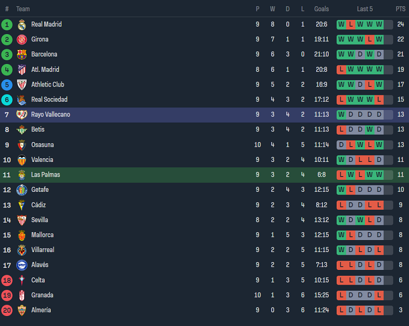Click Getafe's first W form result box
Image resolution: width=409 pixels, height=326 pixels.
tap(341, 190)
